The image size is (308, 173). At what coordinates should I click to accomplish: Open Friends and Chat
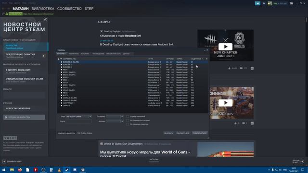[298, 161]
